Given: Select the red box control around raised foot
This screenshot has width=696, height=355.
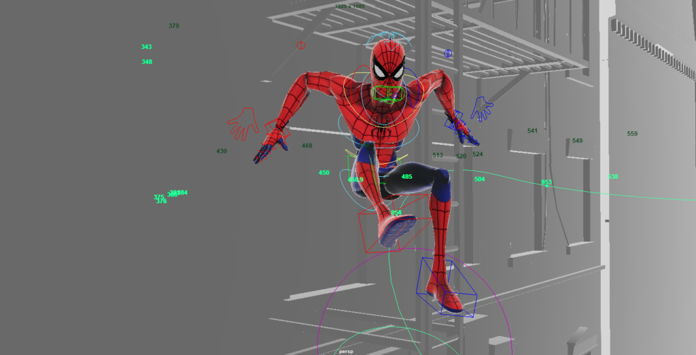Looking at the screenshot, I should (395, 224).
